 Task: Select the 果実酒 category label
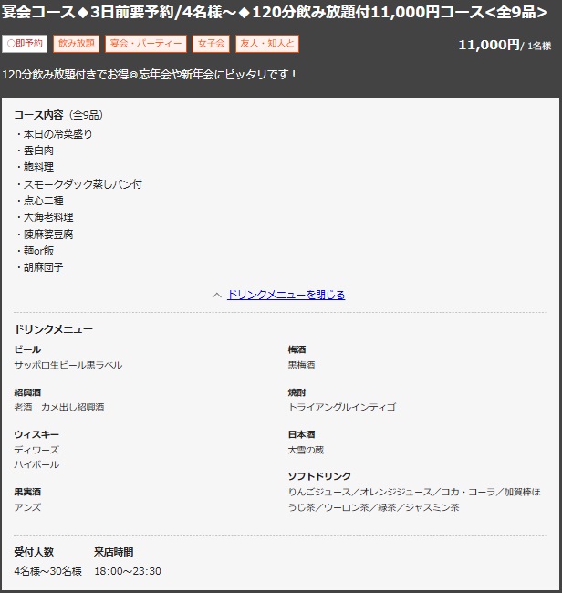27,492
